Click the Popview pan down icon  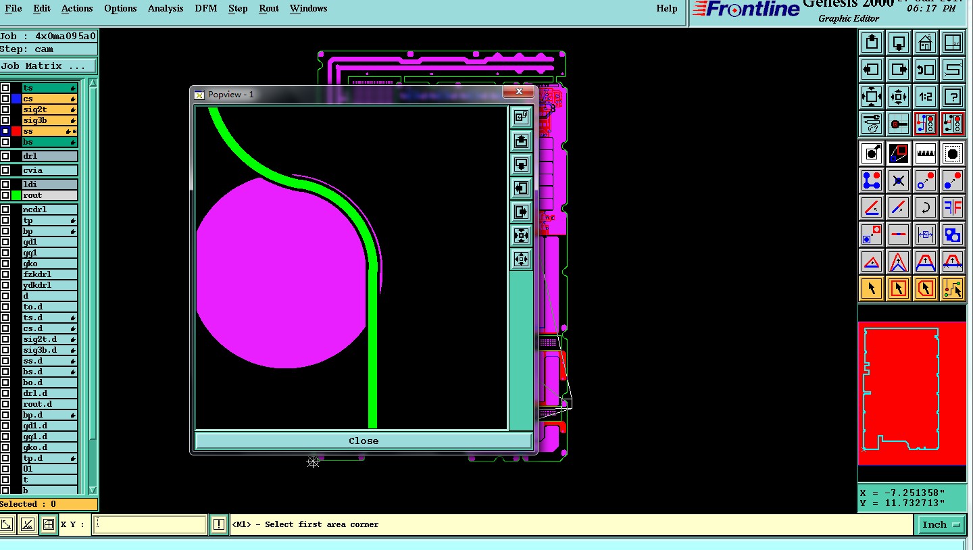(521, 164)
